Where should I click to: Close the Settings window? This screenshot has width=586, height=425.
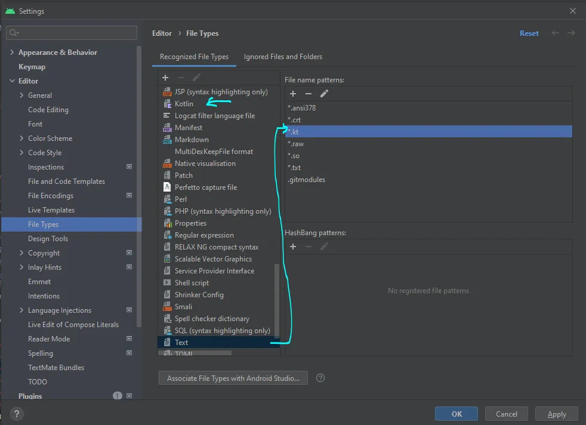click(x=572, y=11)
